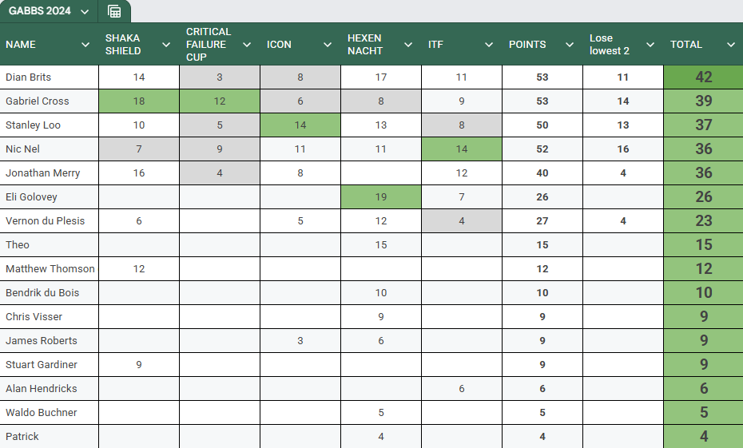Select Nic Nel's green ITF cell
Image resolution: width=743 pixels, height=448 pixels.
tap(462, 149)
